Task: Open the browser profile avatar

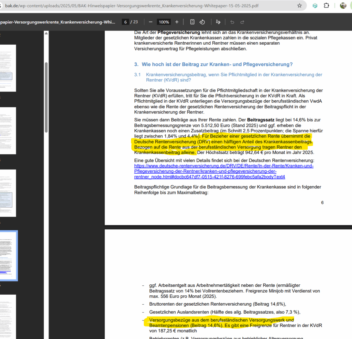Action: tap(343, 6)
